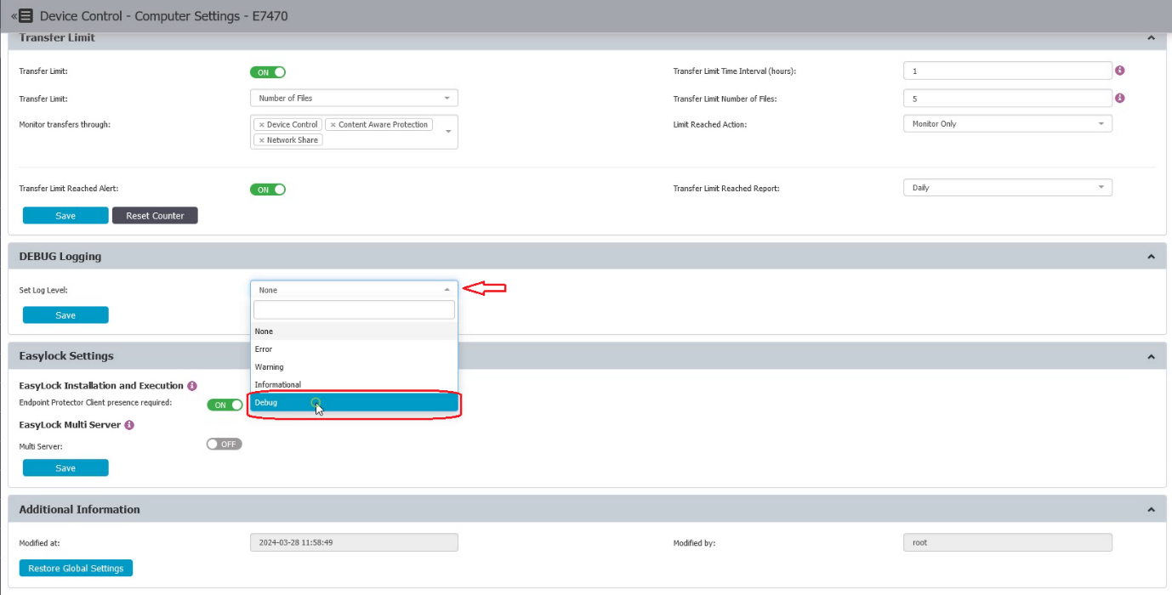Remove the Device Control tag
This screenshot has height=595, width=1172.
(262, 125)
